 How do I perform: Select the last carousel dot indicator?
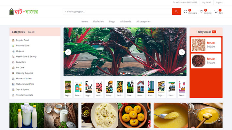click(x=129, y=73)
